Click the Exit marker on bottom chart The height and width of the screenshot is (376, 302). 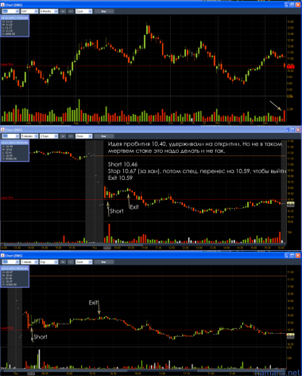click(x=93, y=303)
